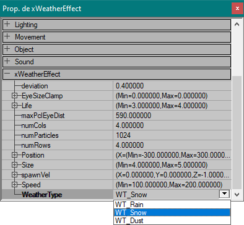Click the Position X Min=-300 value
244x225 pixels.
pos(173,155)
